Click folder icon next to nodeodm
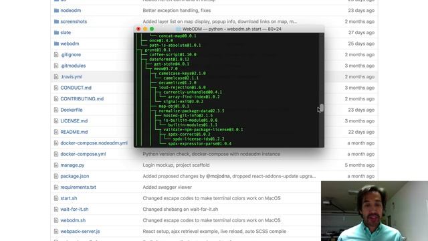This screenshot has width=428, height=241. click(56, 11)
